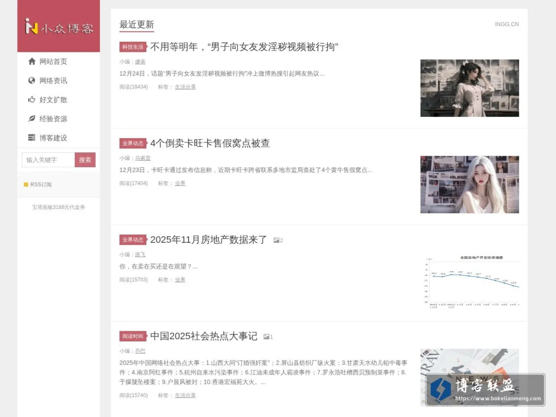This screenshot has width=556, height=417.
Task: Open the 宝塔面板3188元代金券 link
Action: [x=58, y=207]
